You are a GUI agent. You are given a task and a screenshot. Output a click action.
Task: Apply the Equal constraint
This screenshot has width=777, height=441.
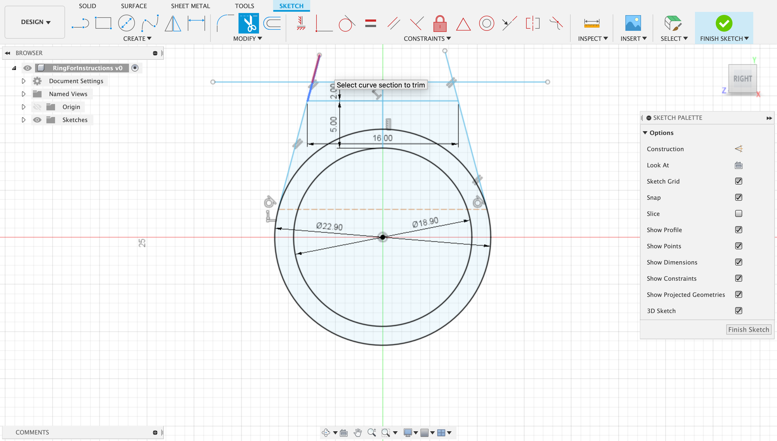(x=371, y=23)
